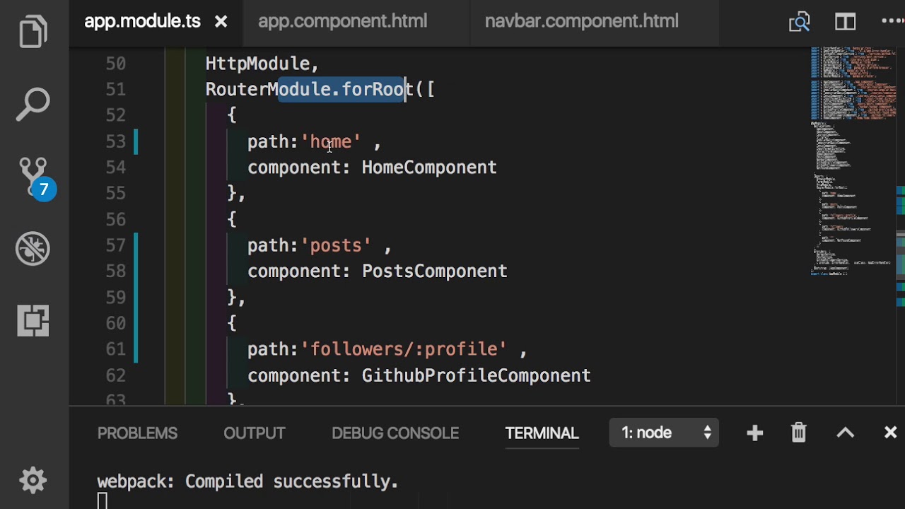The width and height of the screenshot is (905, 509).
Task: Open the Search view in sidebar
Action: point(33,105)
